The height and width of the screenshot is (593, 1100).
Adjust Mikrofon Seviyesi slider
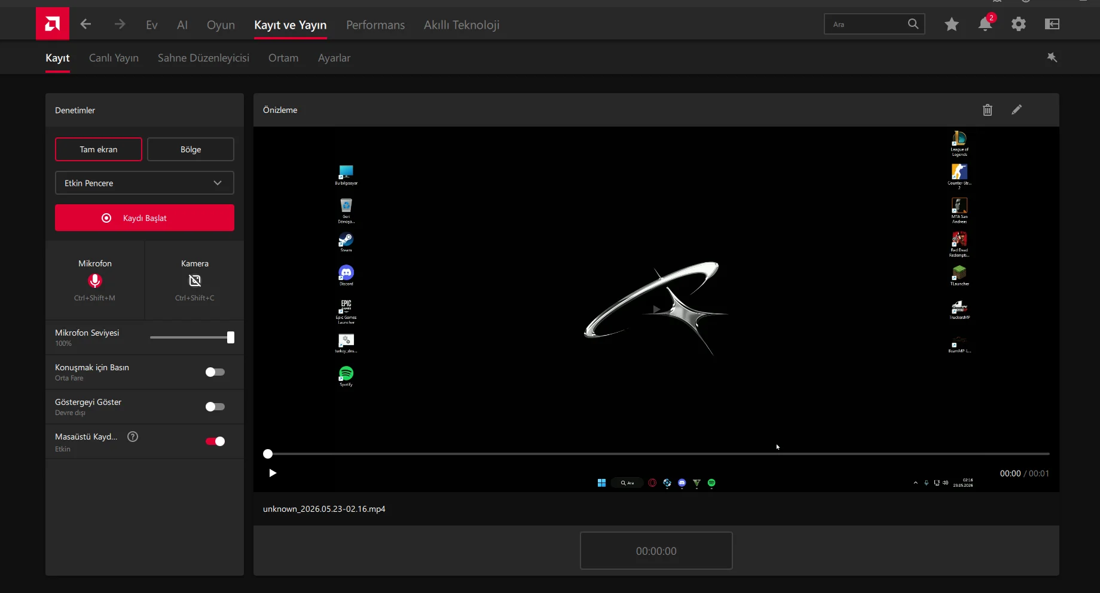[x=231, y=337]
